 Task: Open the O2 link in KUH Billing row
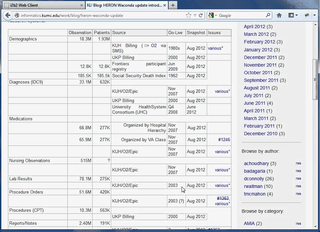click(x=154, y=46)
